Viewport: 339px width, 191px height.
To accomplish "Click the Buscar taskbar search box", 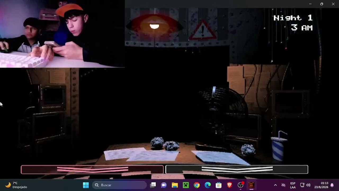I will pyautogui.click(x=119, y=185).
